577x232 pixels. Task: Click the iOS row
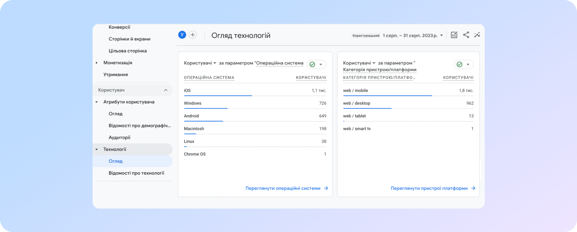[x=255, y=91]
